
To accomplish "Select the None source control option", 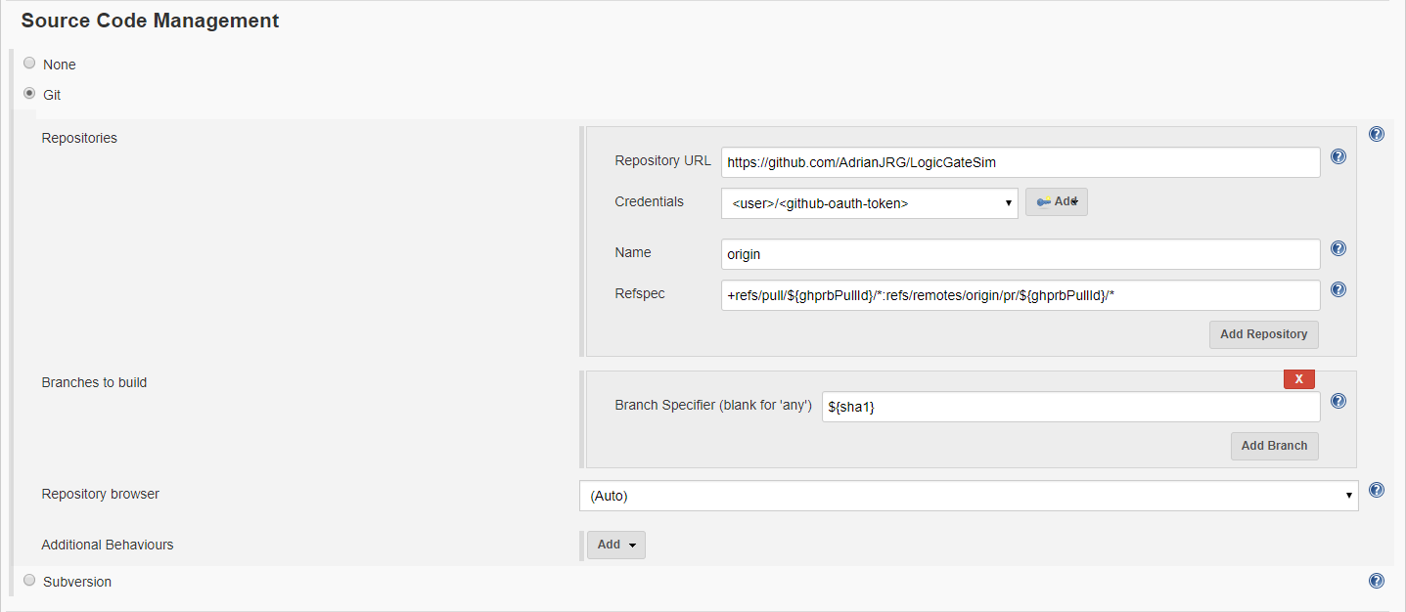I will click(29, 62).
